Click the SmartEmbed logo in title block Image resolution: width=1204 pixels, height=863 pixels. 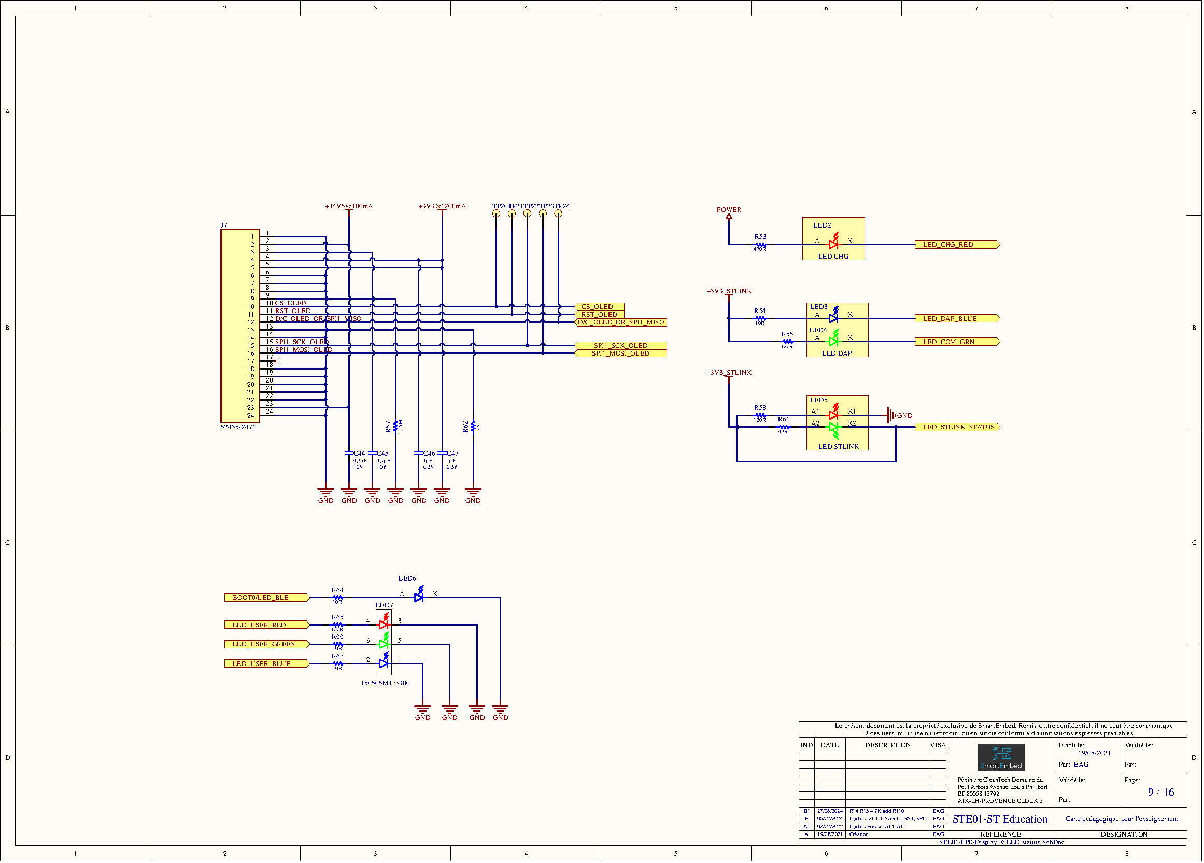click(x=1002, y=757)
